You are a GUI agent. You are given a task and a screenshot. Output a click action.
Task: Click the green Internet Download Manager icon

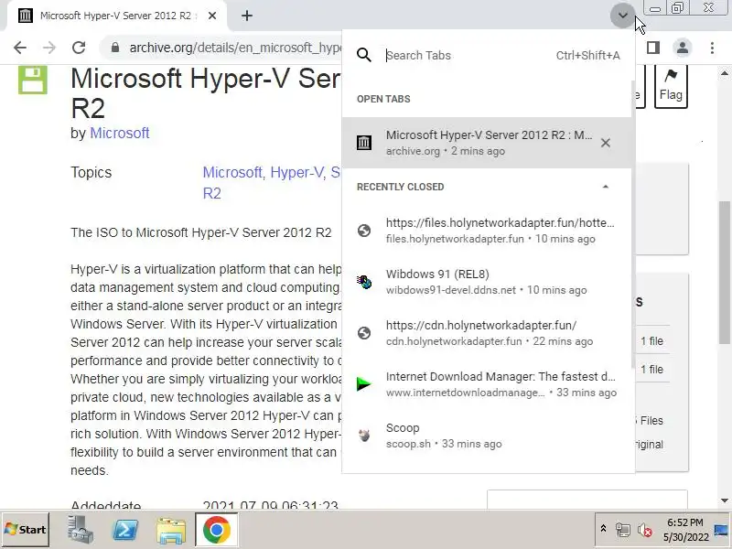(363, 384)
